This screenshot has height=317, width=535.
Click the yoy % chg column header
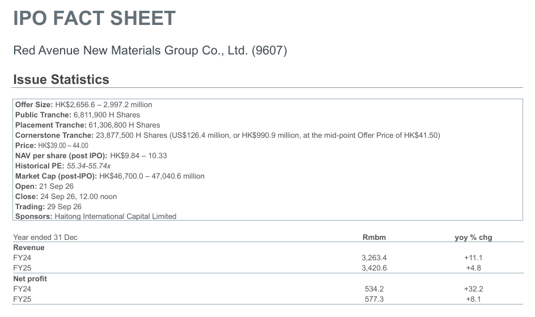[x=474, y=238]
